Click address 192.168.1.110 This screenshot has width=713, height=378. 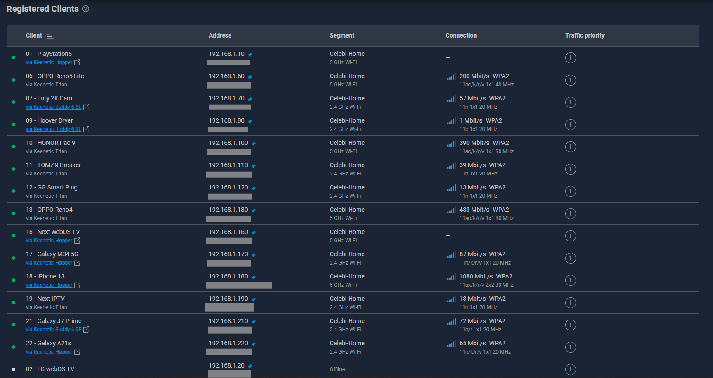(228, 165)
